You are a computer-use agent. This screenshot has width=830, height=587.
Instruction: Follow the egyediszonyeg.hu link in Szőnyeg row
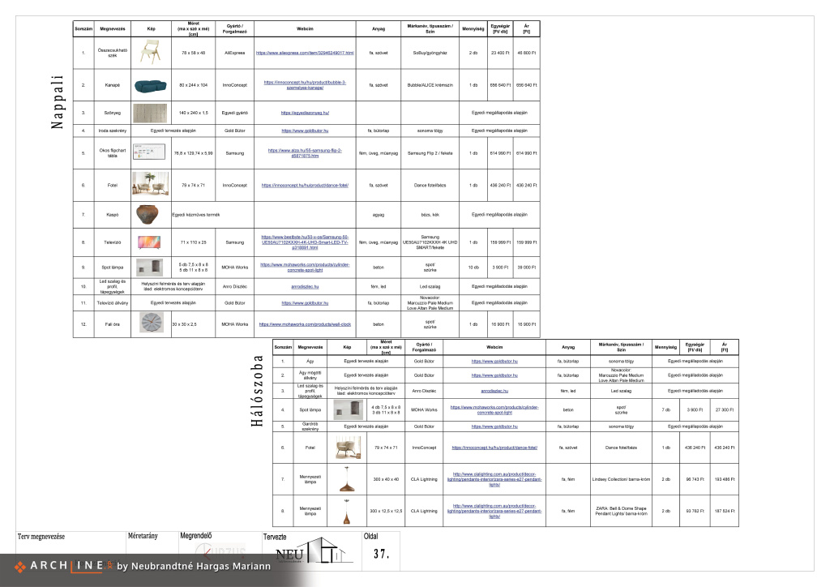click(305, 113)
